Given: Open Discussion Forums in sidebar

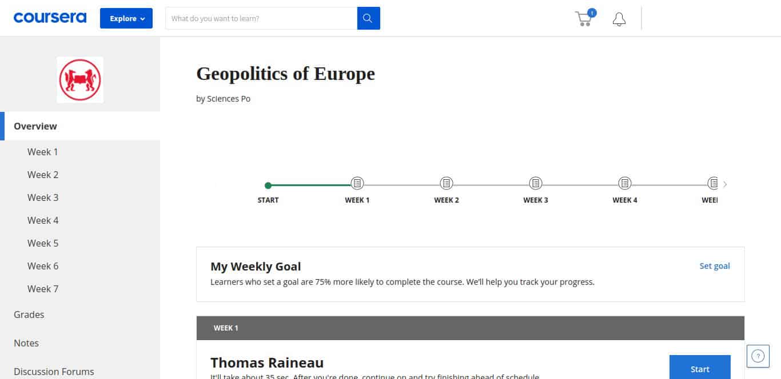Looking at the screenshot, I should click(x=54, y=372).
